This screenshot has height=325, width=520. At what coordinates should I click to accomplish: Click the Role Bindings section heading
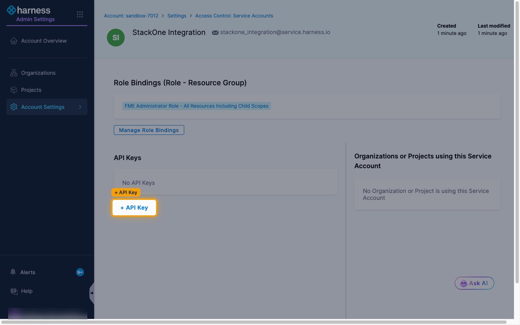[x=180, y=83]
